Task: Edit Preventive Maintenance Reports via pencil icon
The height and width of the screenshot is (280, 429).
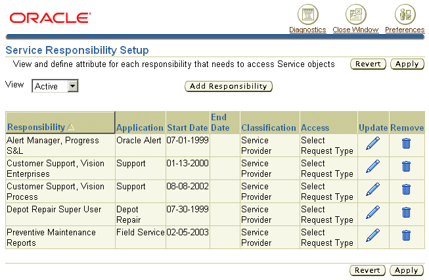Action: tap(373, 235)
